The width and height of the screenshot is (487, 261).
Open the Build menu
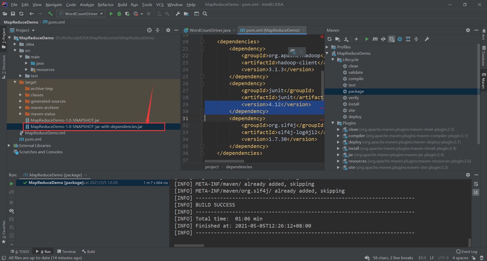click(122, 5)
